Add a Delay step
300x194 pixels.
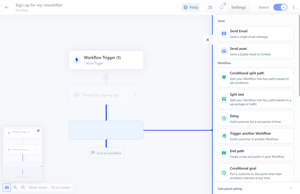[x=255, y=118]
